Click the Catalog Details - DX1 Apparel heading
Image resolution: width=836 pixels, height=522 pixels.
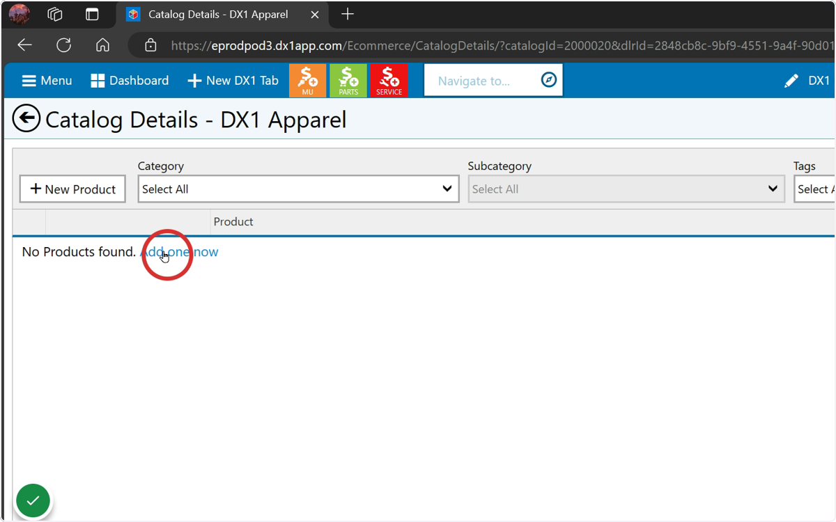(196, 119)
